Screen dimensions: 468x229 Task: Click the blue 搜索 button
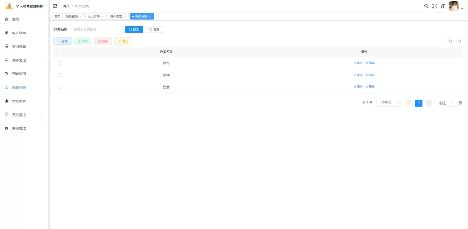(x=134, y=29)
